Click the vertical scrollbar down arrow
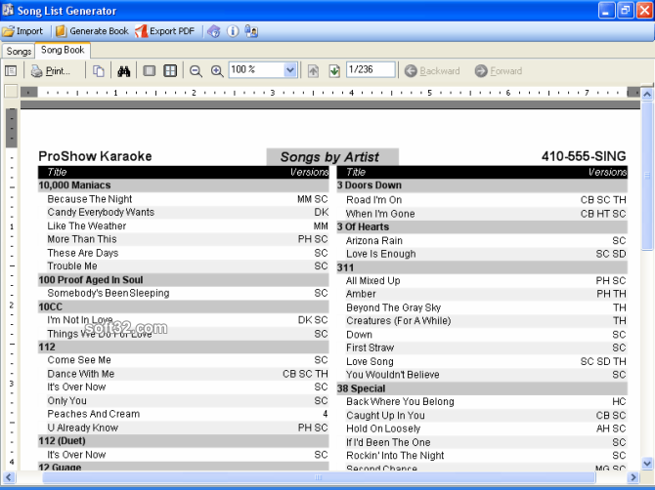Image resolution: width=655 pixels, height=490 pixels. click(x=647, y=463)
